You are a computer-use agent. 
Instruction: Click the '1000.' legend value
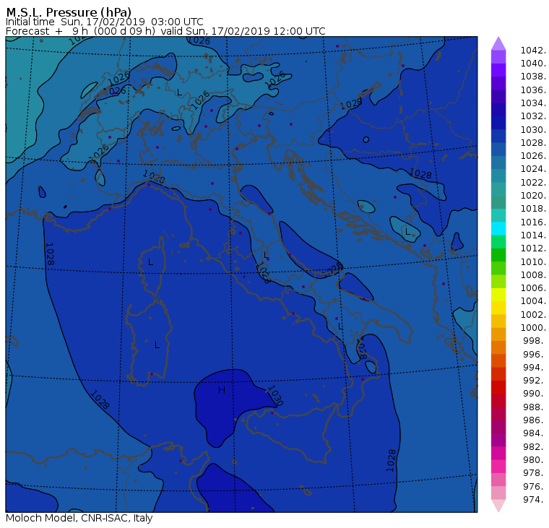pos(533,328)
